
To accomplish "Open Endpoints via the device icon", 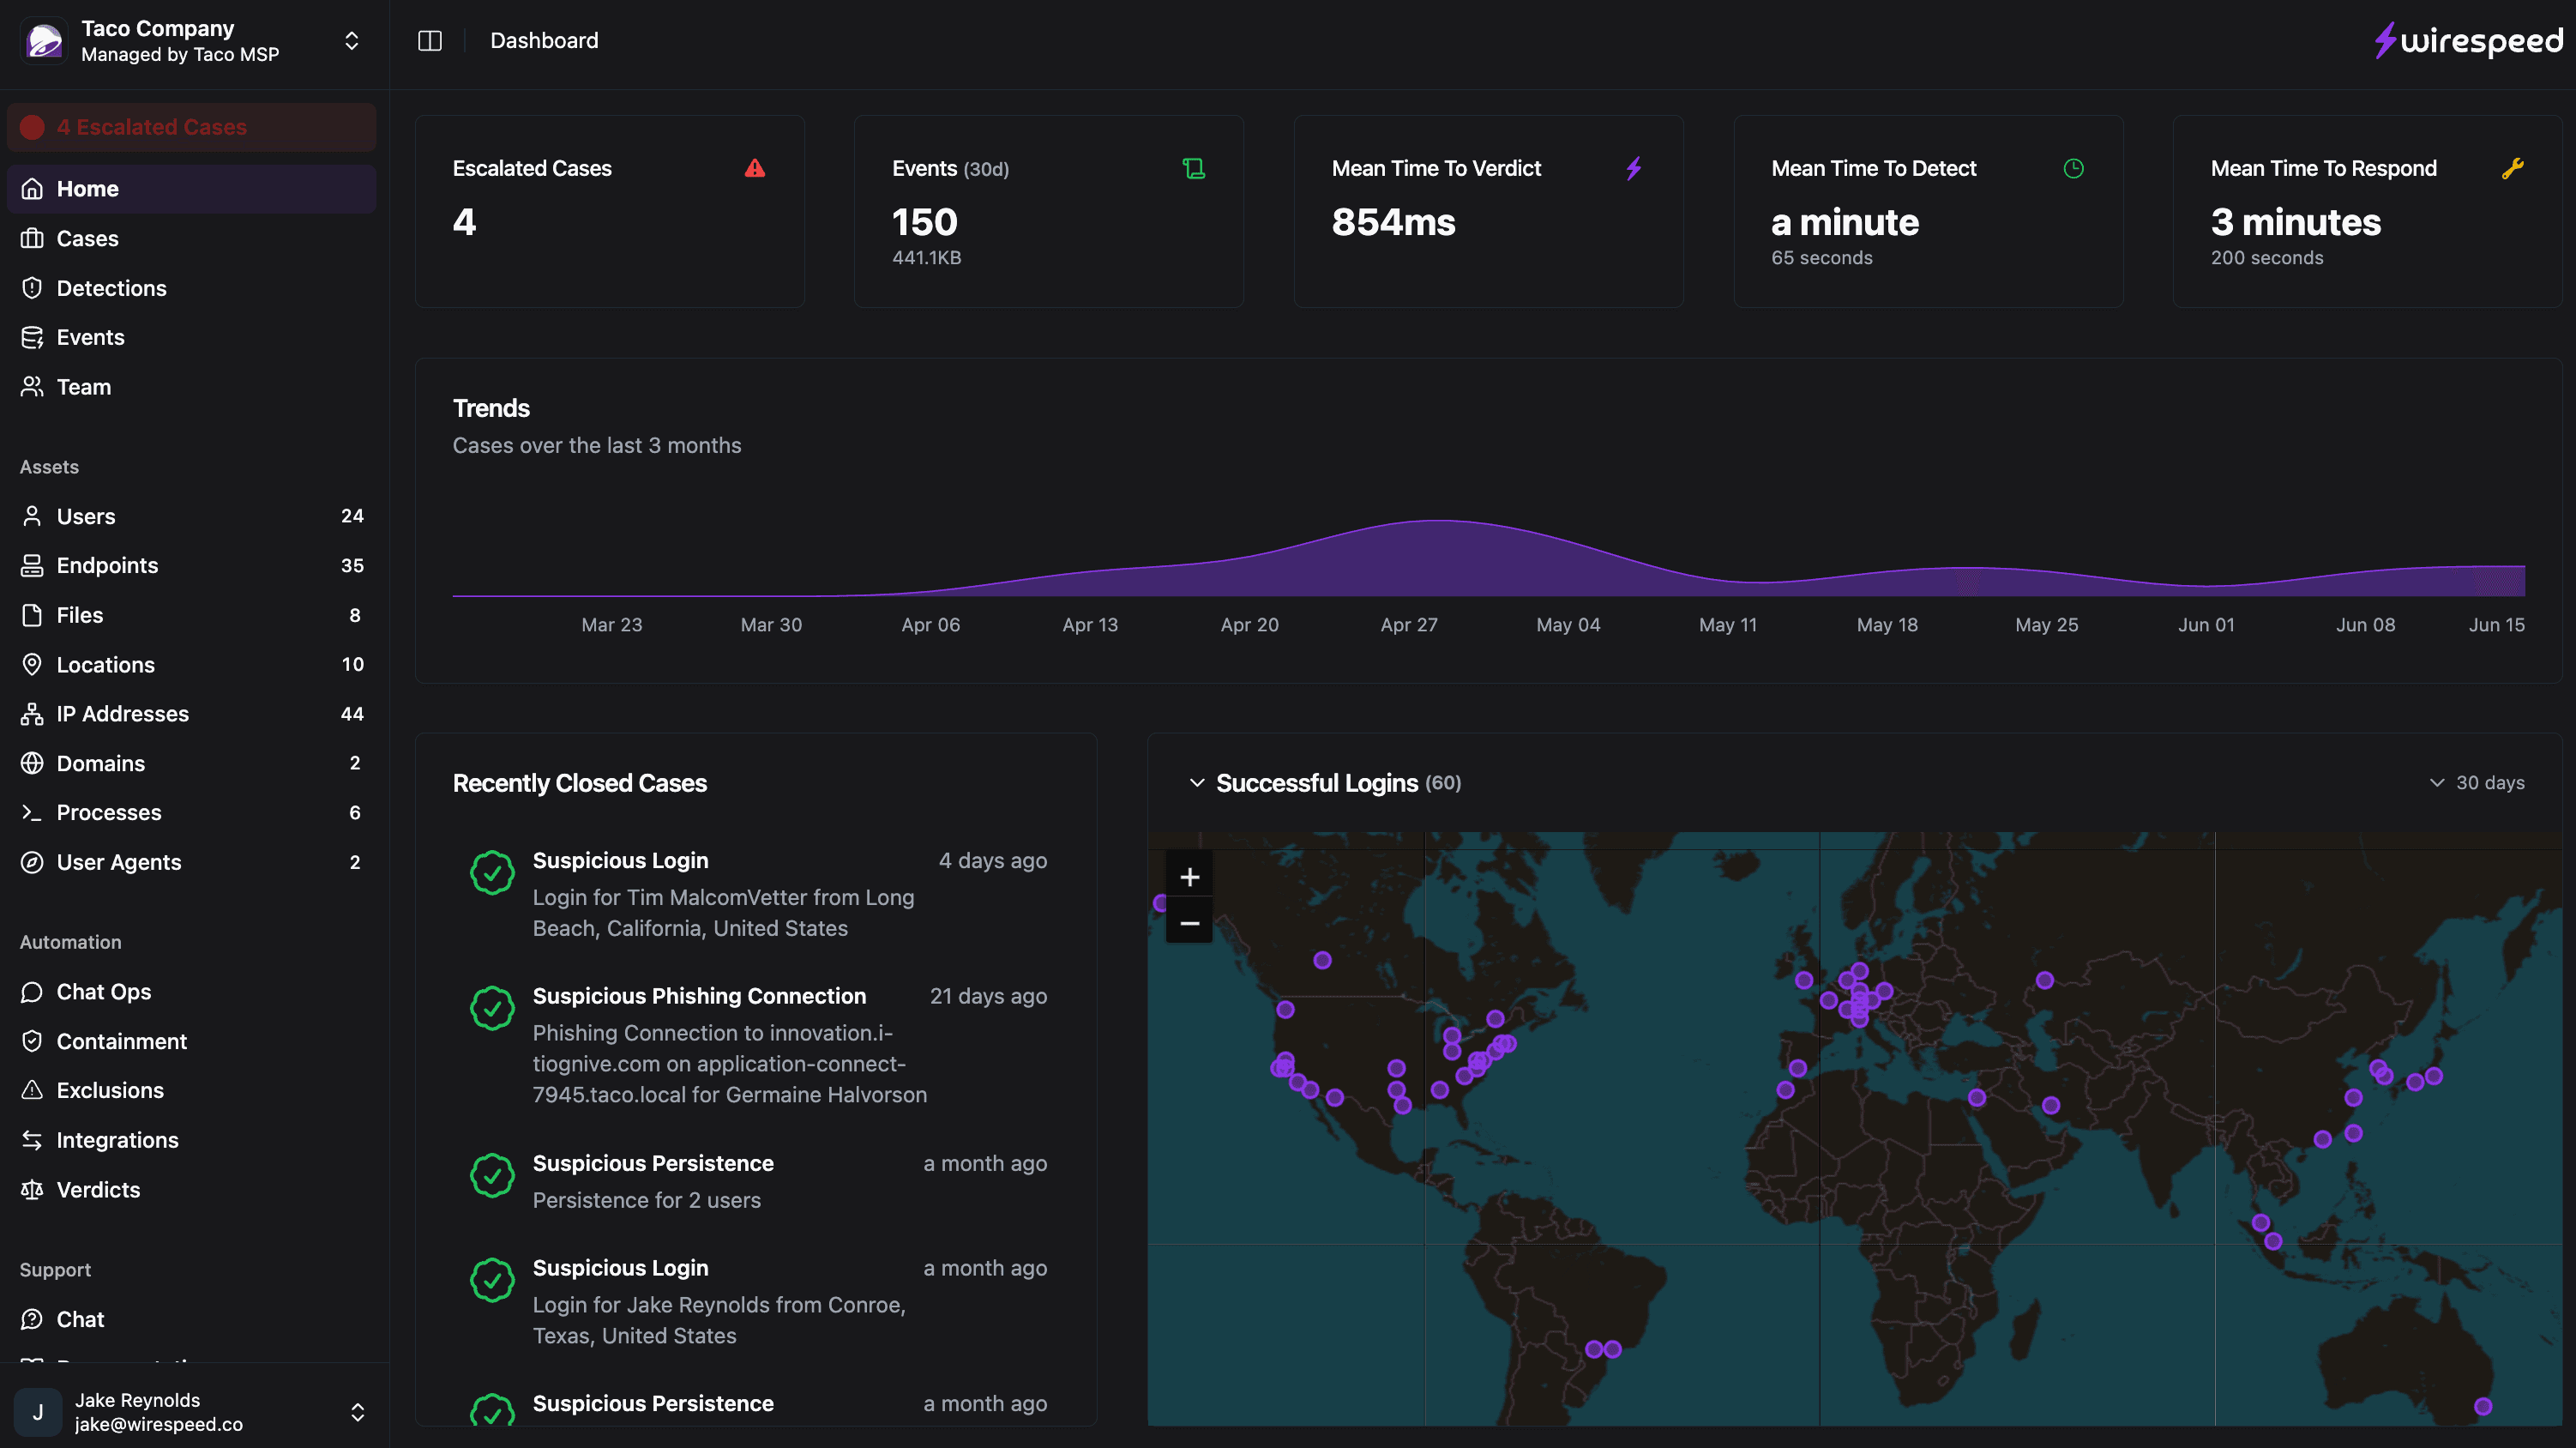I will [32, 565].
